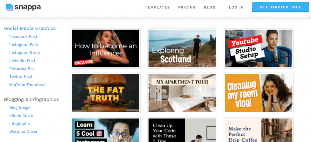Open the Youtube Studio Setup template
The image size is (311, 142).
pyautogui.click(x=259, y=48)
